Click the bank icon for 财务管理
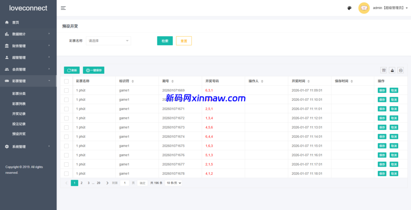The width and height of the screenshot is (411, 210). [x=7, y=46]
